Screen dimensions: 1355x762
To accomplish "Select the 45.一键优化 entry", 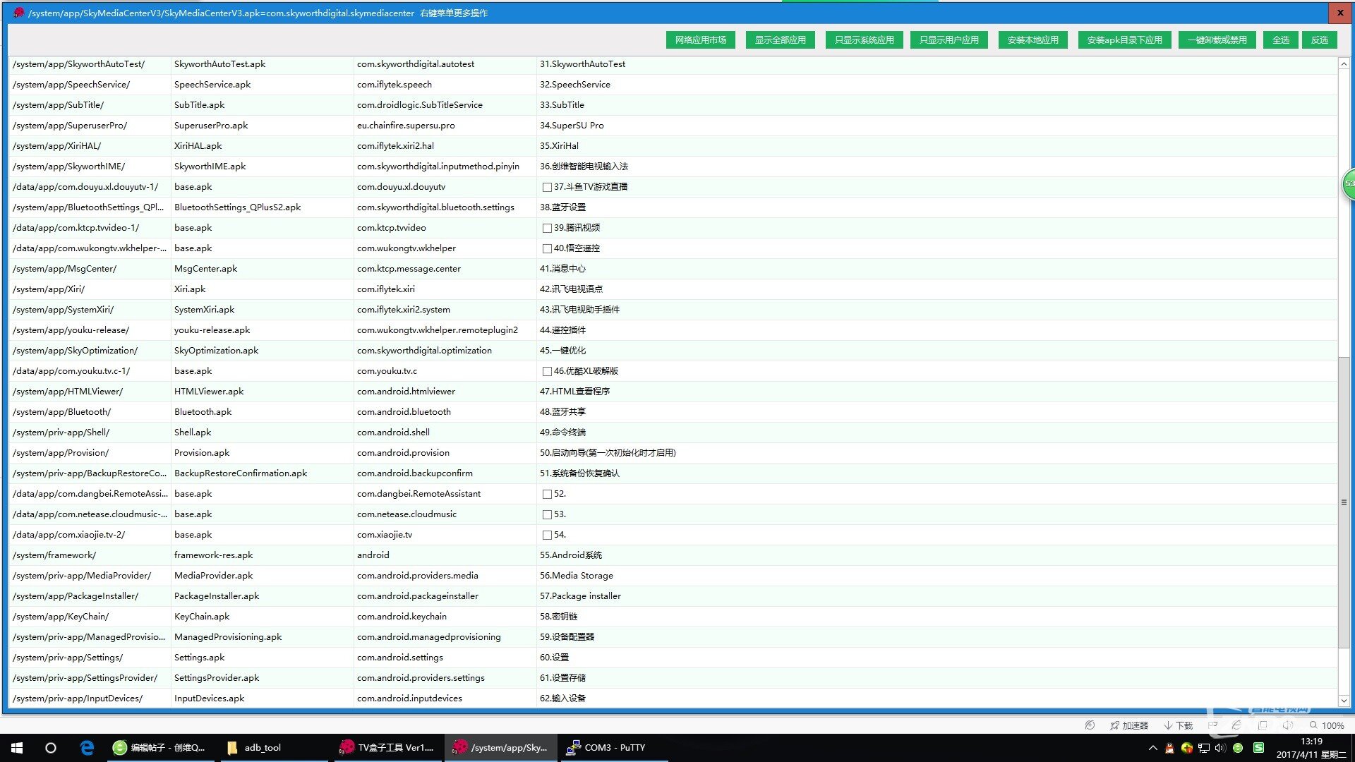I will (x=562, y=351).
